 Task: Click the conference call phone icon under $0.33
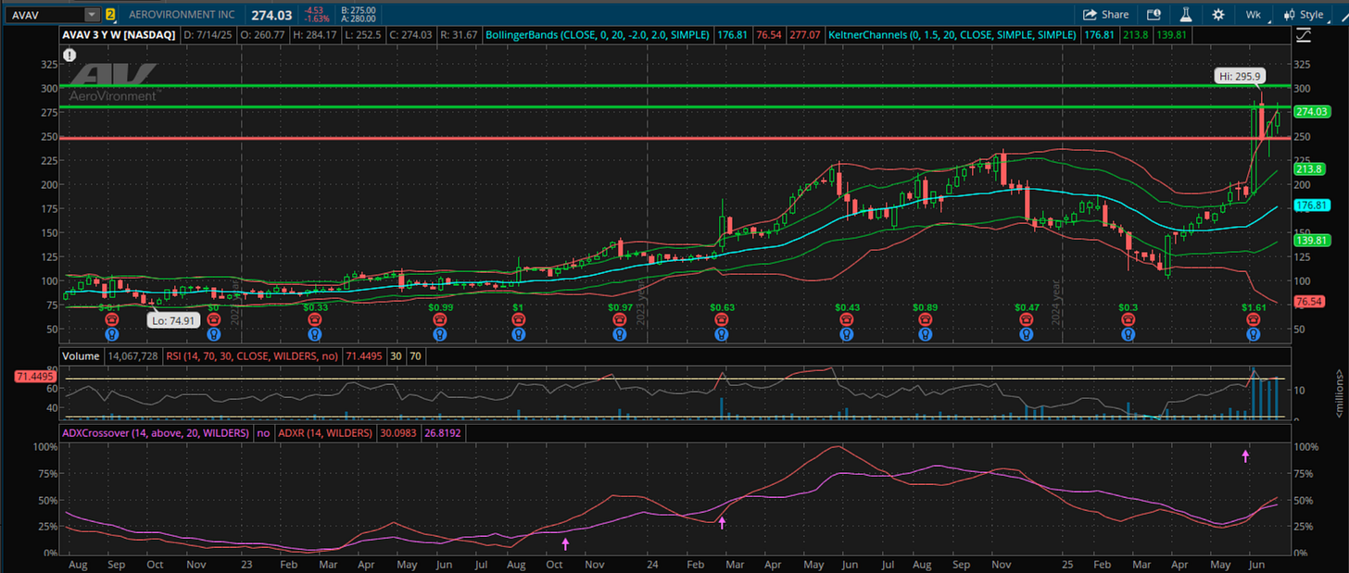coord(315,319)
